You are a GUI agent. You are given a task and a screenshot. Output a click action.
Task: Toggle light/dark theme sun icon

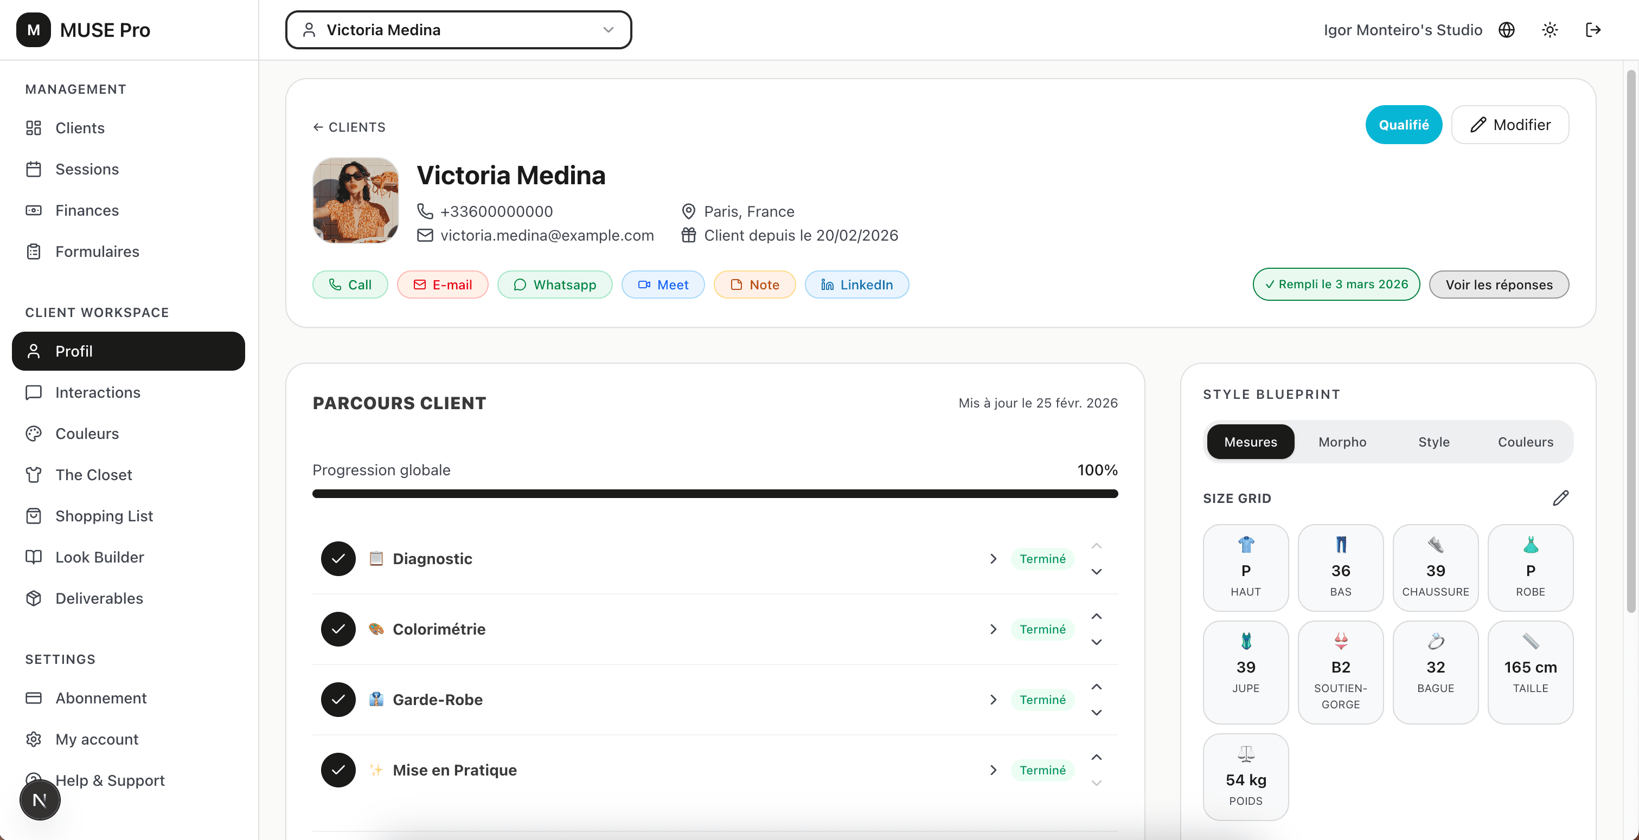[1550, 30]
